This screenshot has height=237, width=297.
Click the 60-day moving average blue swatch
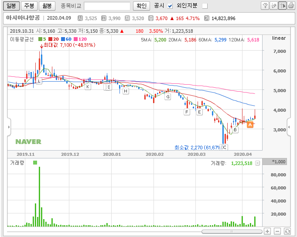pyautogui.click(x=63, y=39)
